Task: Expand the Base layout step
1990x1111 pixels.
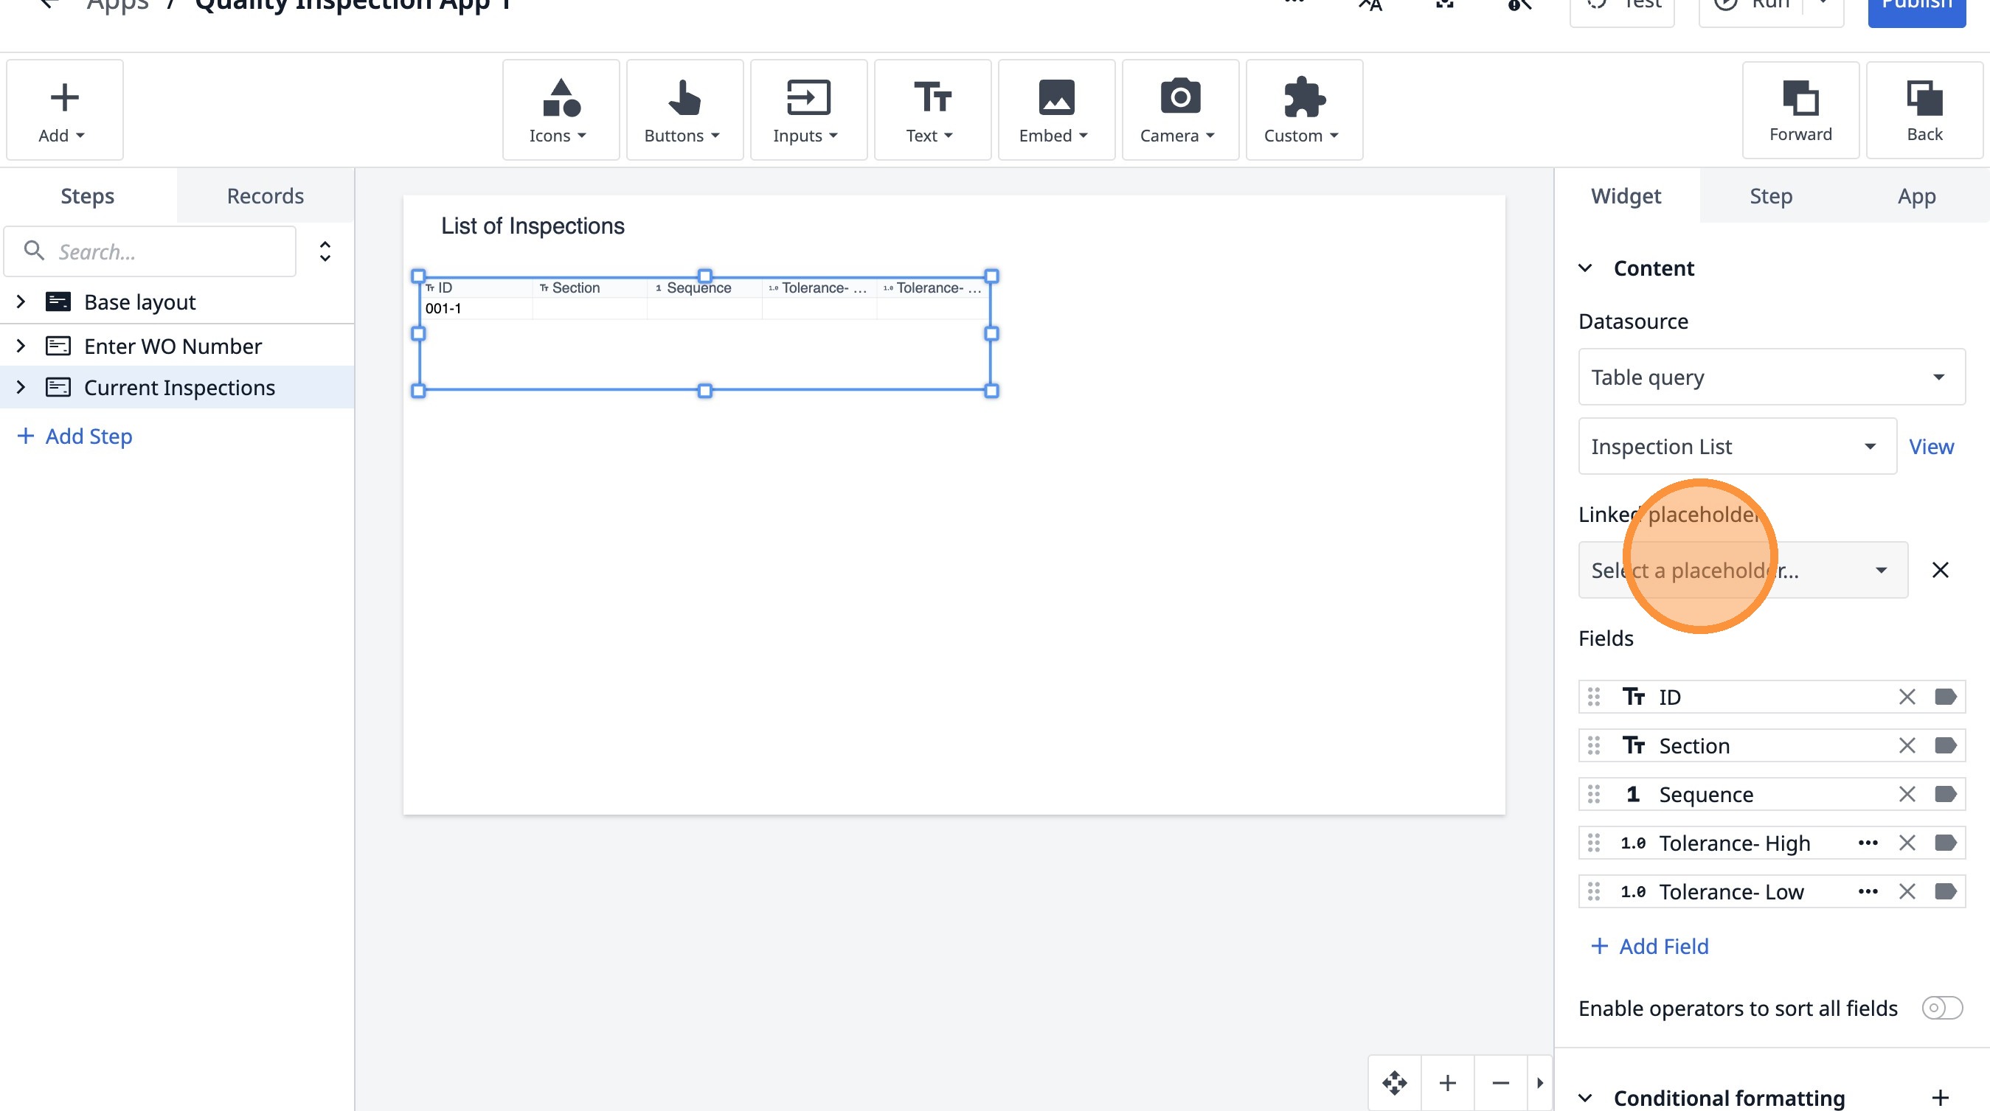Action: 21,302
